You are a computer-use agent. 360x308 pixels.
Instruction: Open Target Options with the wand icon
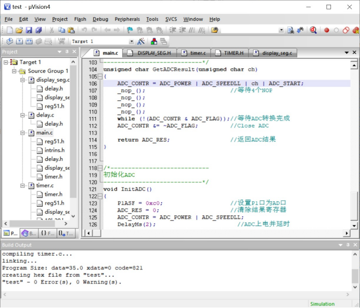click(x=141, y=41)
